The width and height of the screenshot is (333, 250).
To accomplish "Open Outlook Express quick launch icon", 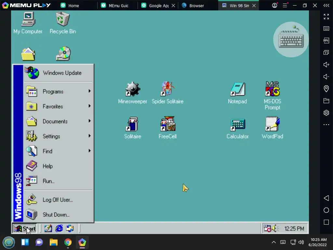I will pos(70,229).
